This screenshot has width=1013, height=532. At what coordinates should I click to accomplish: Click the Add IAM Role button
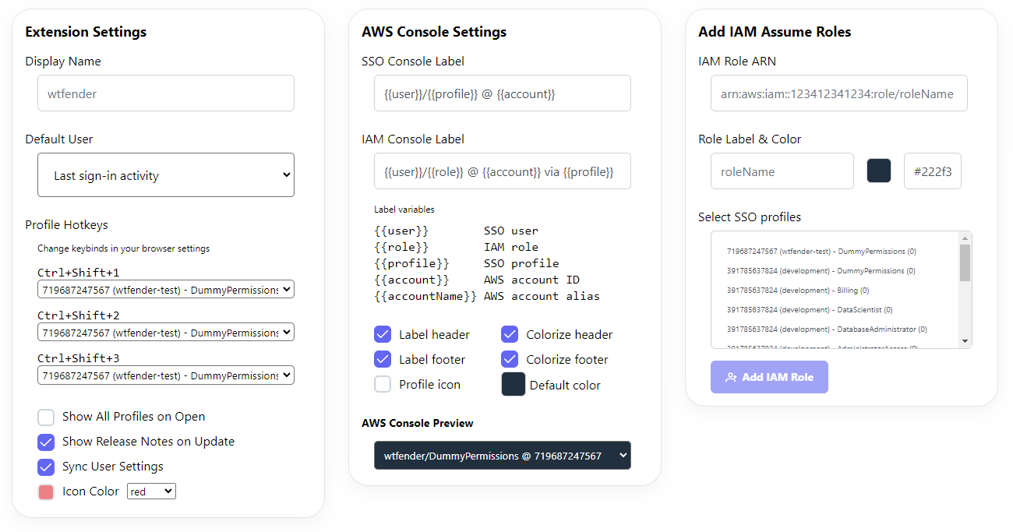coord(769,377)
